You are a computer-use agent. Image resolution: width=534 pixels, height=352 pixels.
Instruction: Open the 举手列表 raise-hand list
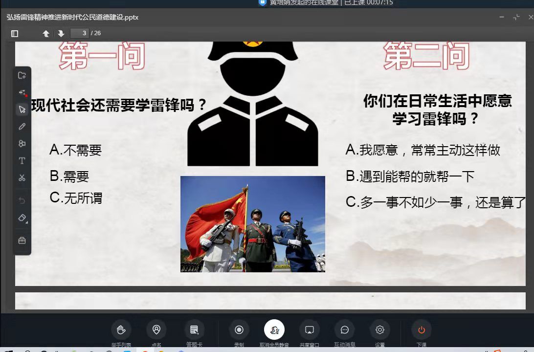click(121, 330)
